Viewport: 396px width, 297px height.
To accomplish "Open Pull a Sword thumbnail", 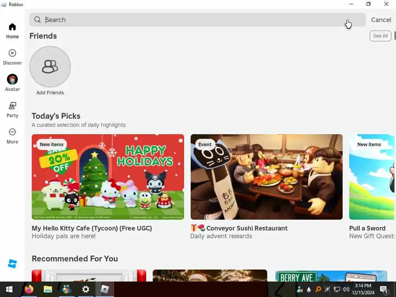I will click(372, 177).
